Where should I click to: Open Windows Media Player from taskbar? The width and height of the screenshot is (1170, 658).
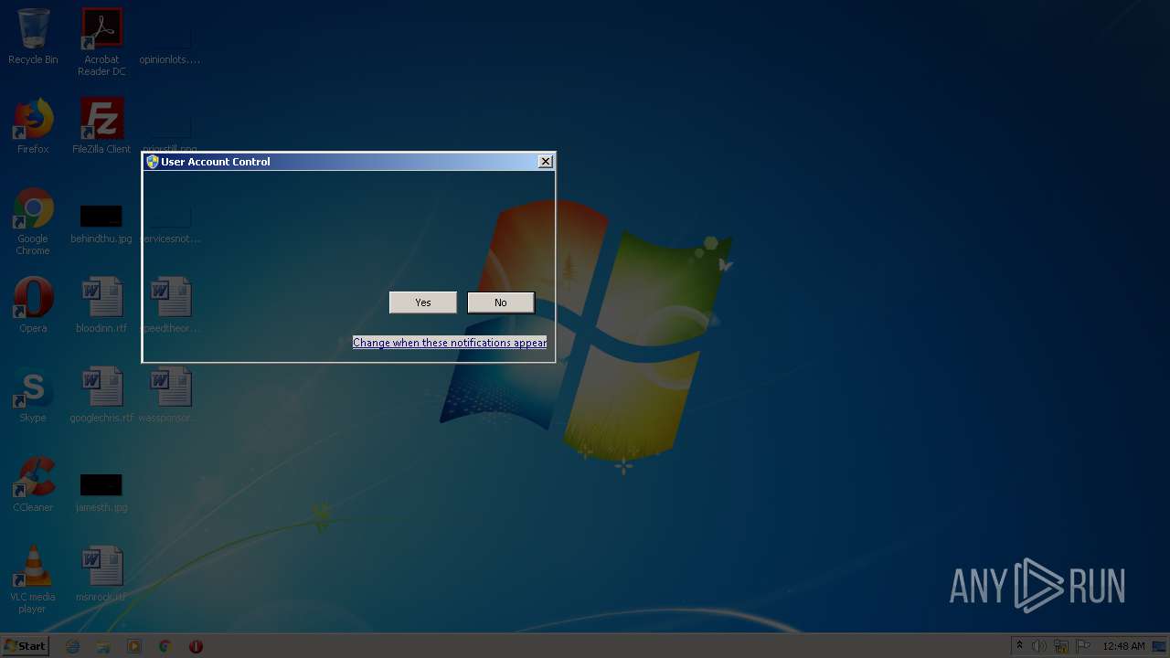pyautogui.click(x=134, y=646)
